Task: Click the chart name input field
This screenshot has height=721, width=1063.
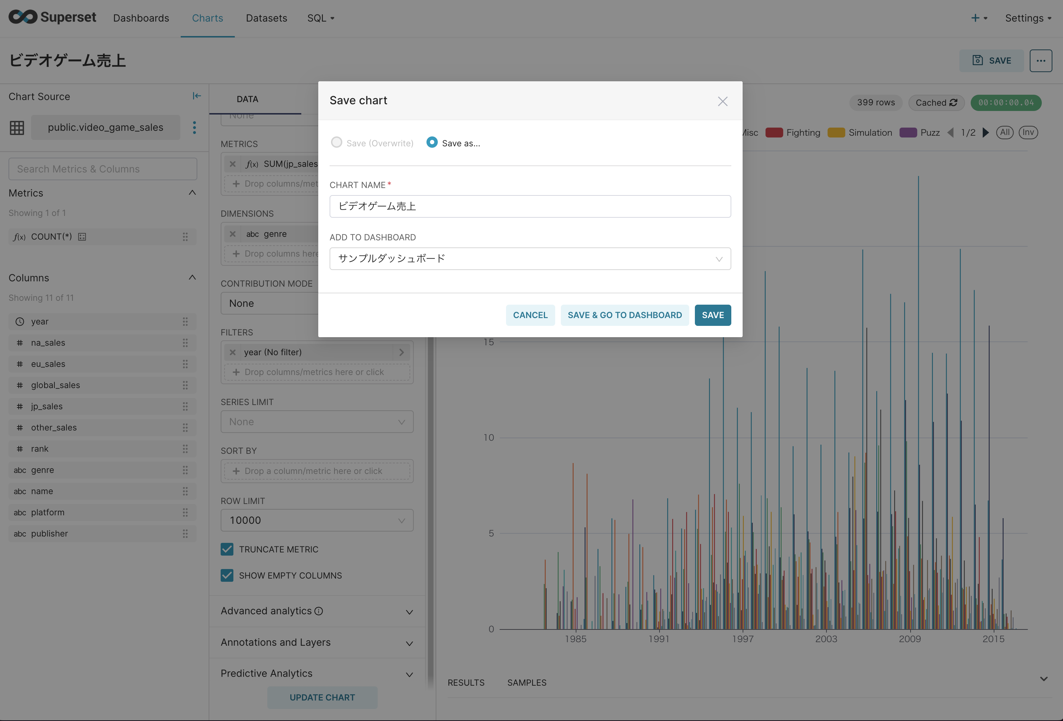Action: coord(530,206)
